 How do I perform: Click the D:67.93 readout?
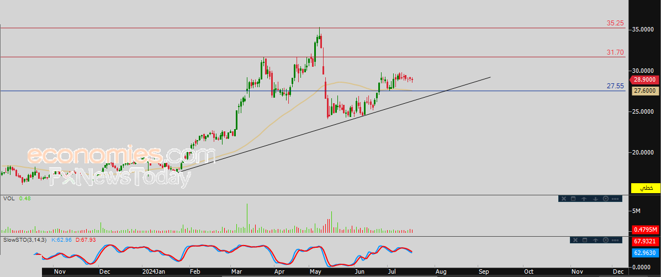point(85,239)
